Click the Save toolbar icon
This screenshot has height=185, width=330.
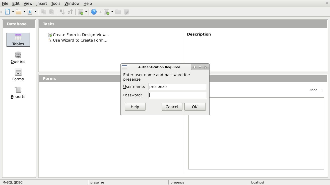[x=30, y=12]
